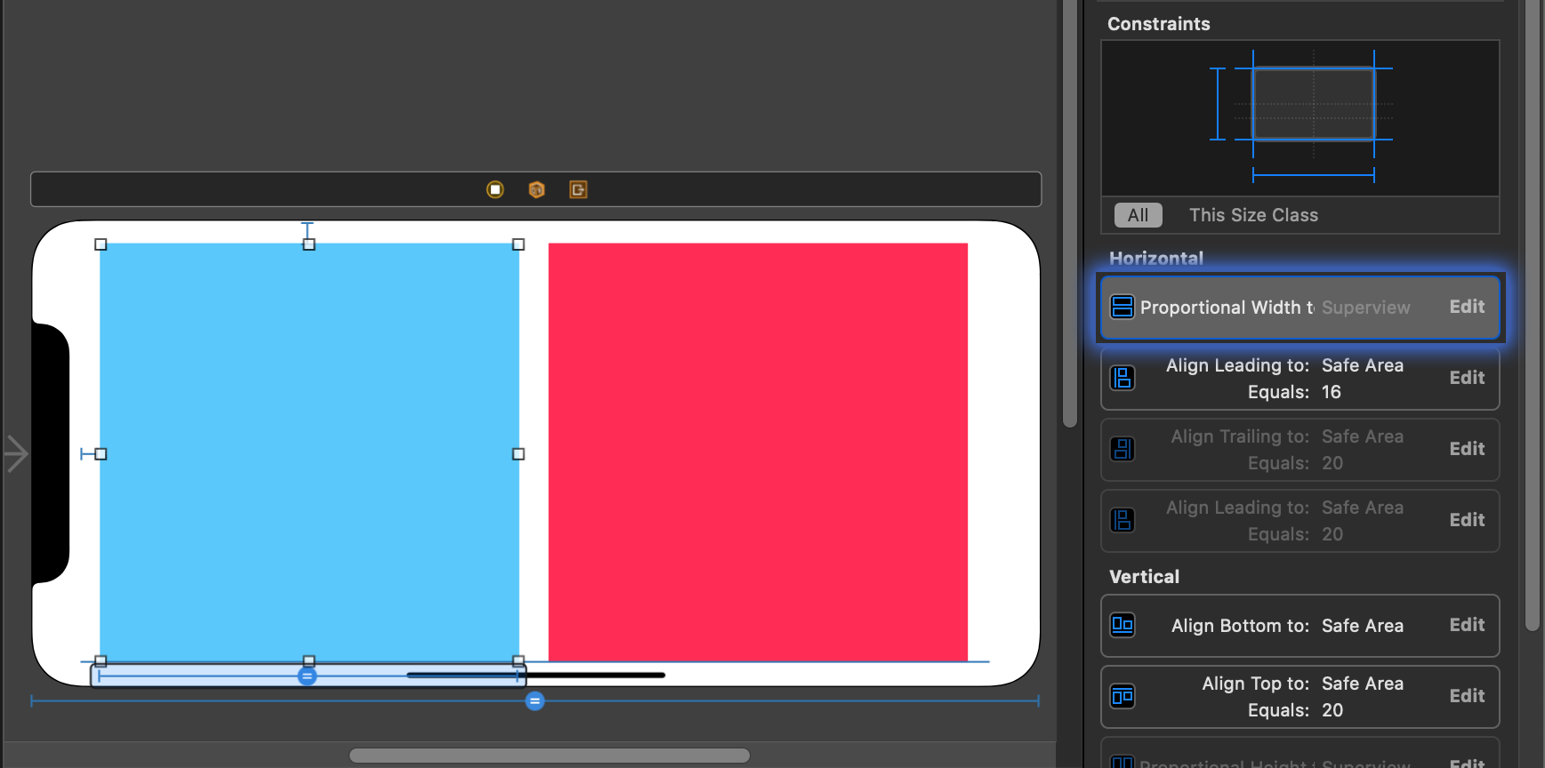The width and height of the screenshot is (1545, 768).
Task: Click the storyboard entry point arrow
Action: [x=16, y=453]
